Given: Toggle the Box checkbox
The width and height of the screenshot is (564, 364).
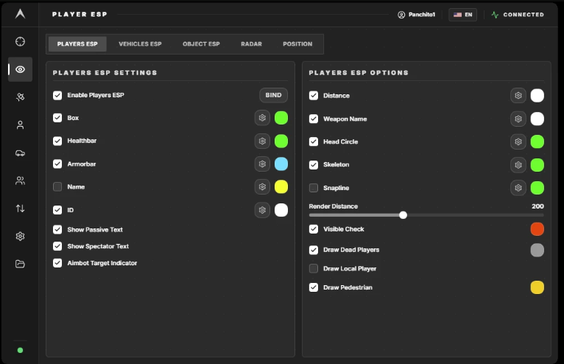Looking at the screenshot, I should [57, 118].
